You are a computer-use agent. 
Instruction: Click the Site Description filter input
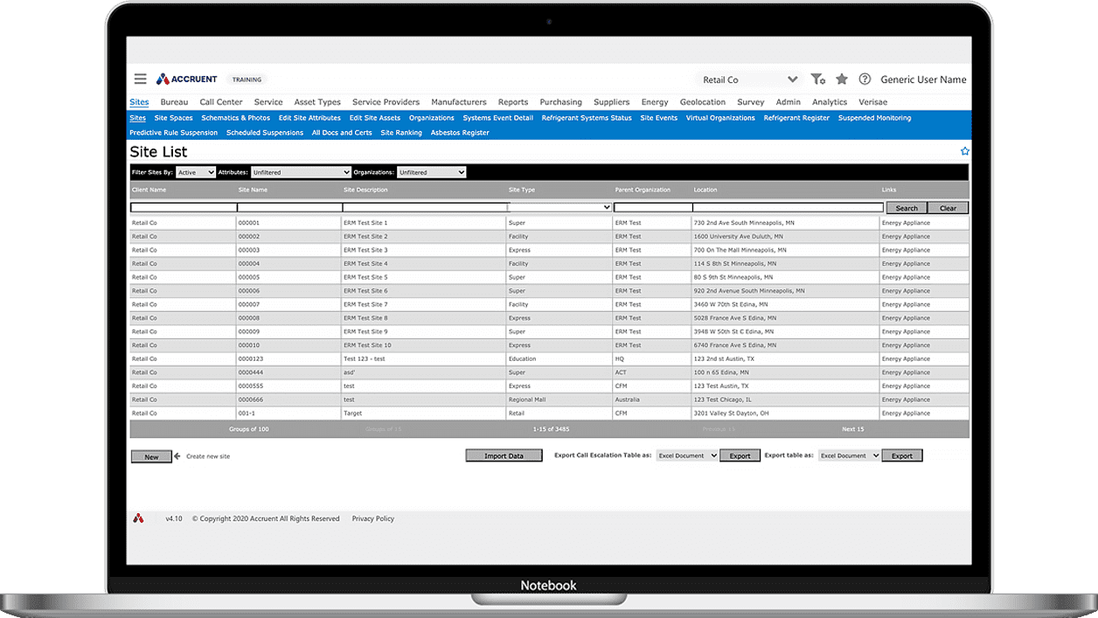[x=425, y=207]
